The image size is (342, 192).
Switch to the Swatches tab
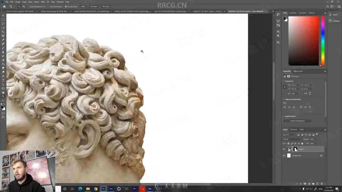coord(293,13)
